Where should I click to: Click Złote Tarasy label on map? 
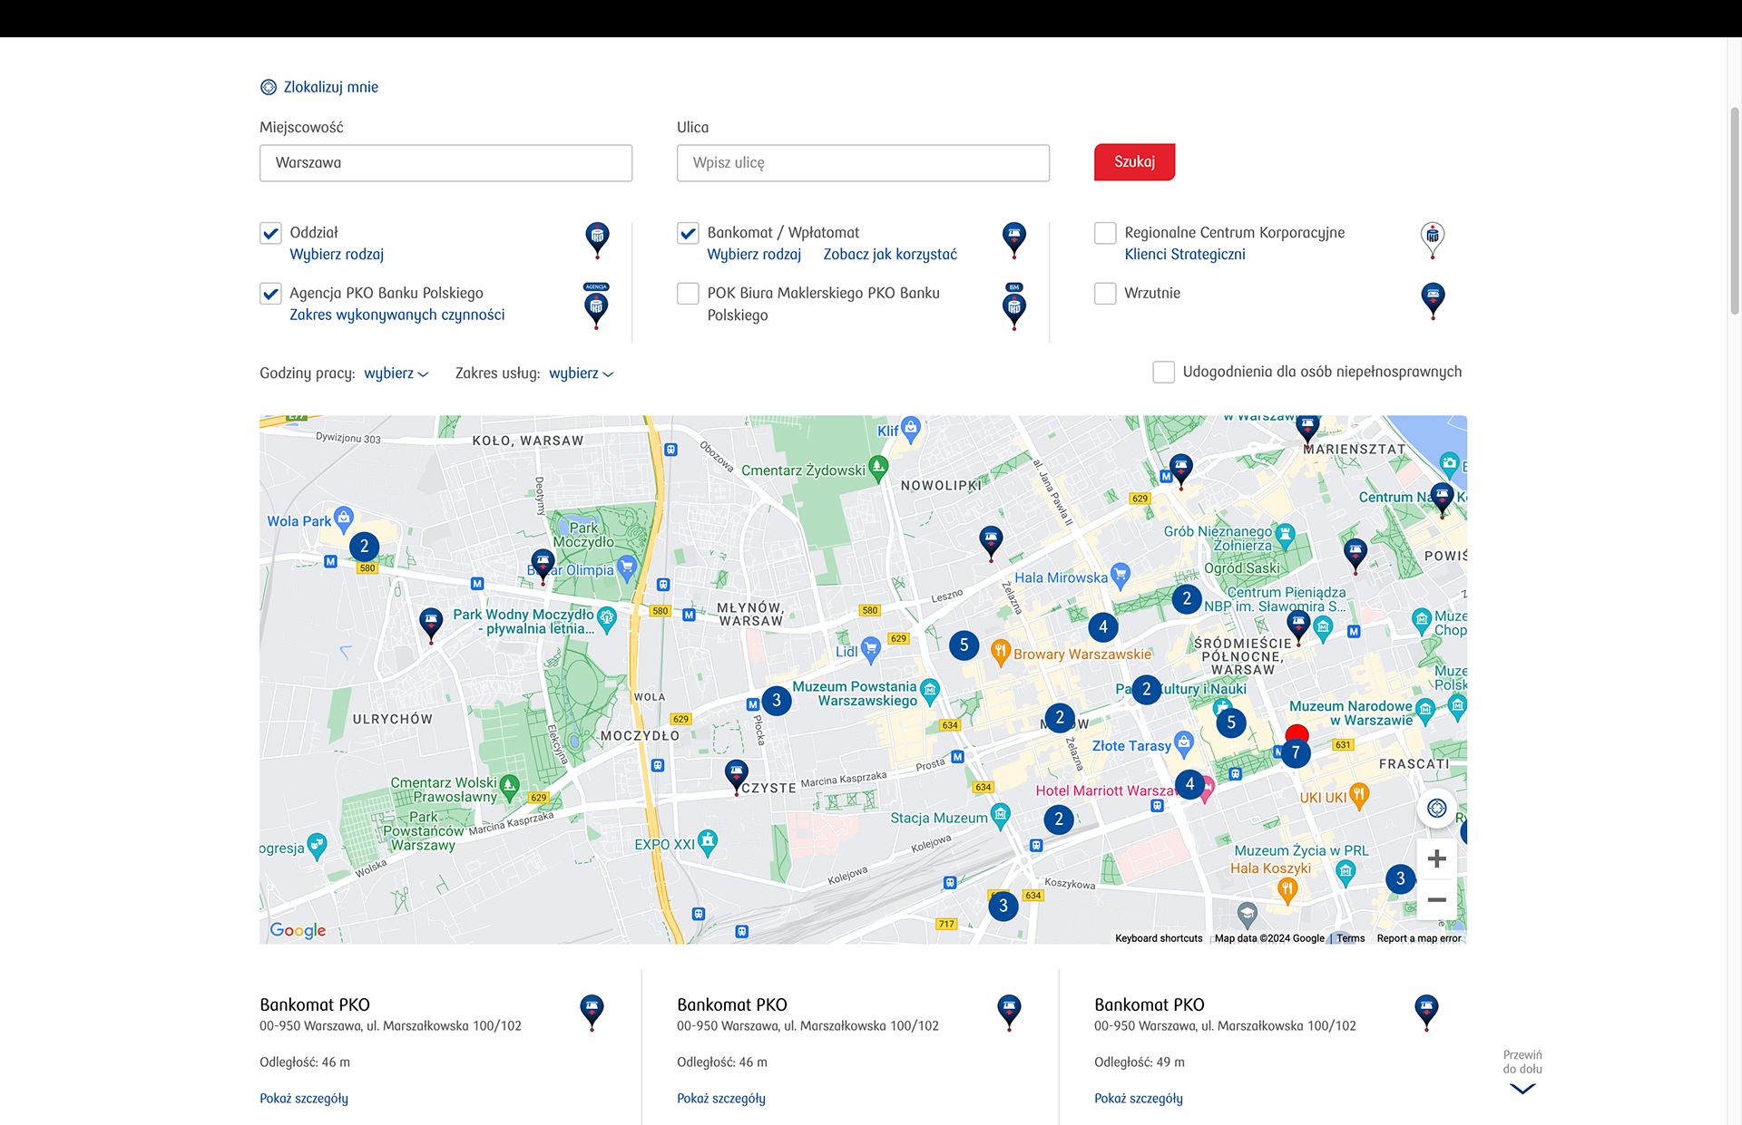1131,746
